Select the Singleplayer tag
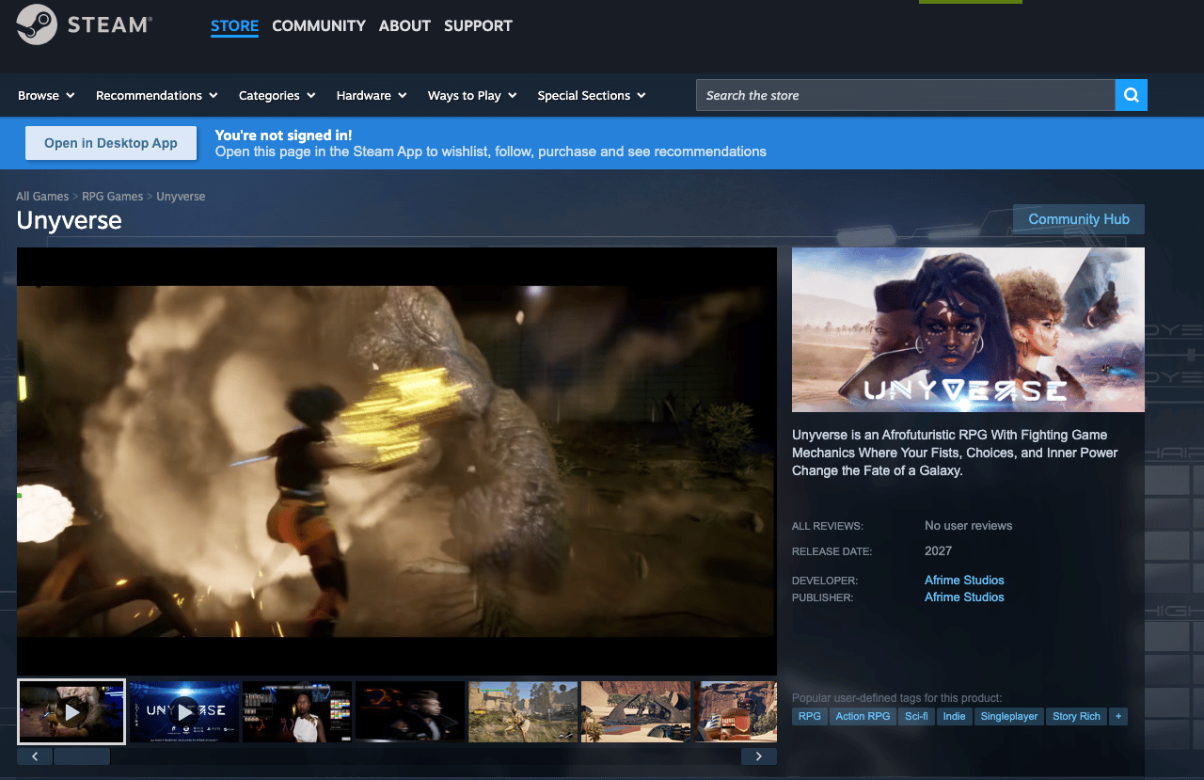Screen dimensions: 1204x780 coord(1009,716)
